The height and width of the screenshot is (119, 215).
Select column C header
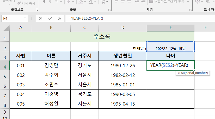(x=85, y=28)
